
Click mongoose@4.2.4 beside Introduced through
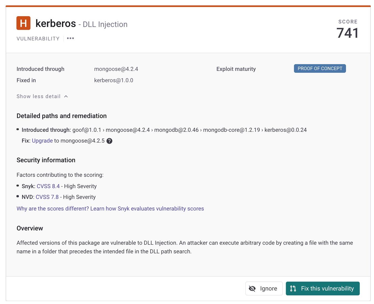tap(116, 69)
